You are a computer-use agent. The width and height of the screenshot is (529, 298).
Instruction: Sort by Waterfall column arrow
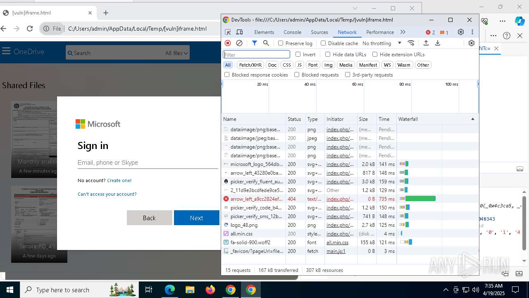472,119
